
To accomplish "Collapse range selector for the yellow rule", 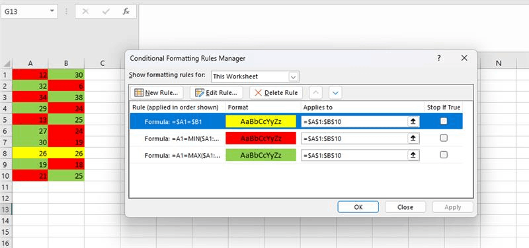I will tap(413, 121).
